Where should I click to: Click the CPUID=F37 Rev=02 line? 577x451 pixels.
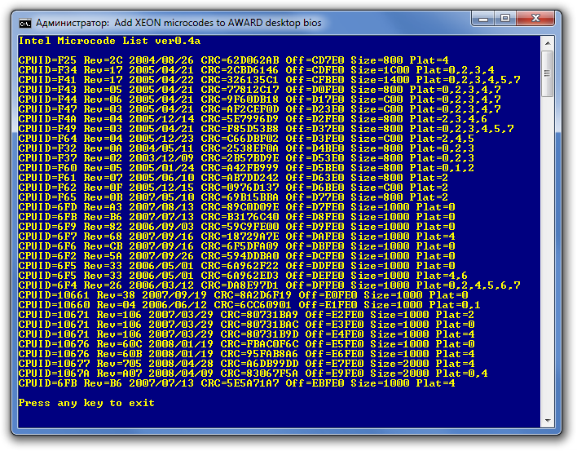click(246, 158)
